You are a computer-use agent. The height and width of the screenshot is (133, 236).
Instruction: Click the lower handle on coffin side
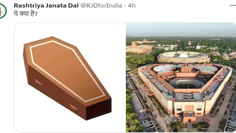tap(74, 107)
